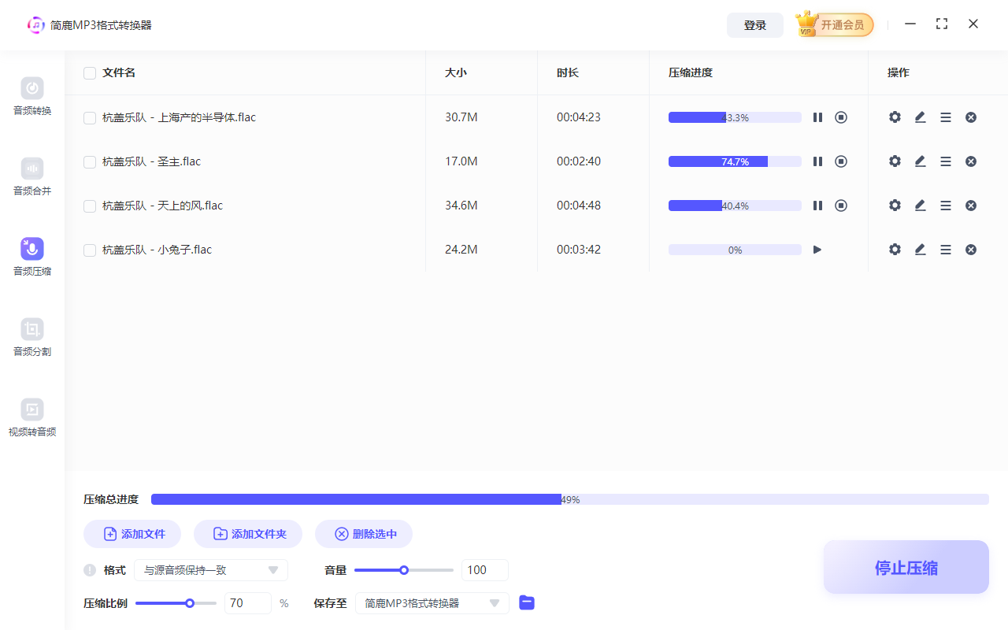Pause compression of 天上的风.flac
This screenshot has height=630, width=1008.
click(817, 206)
